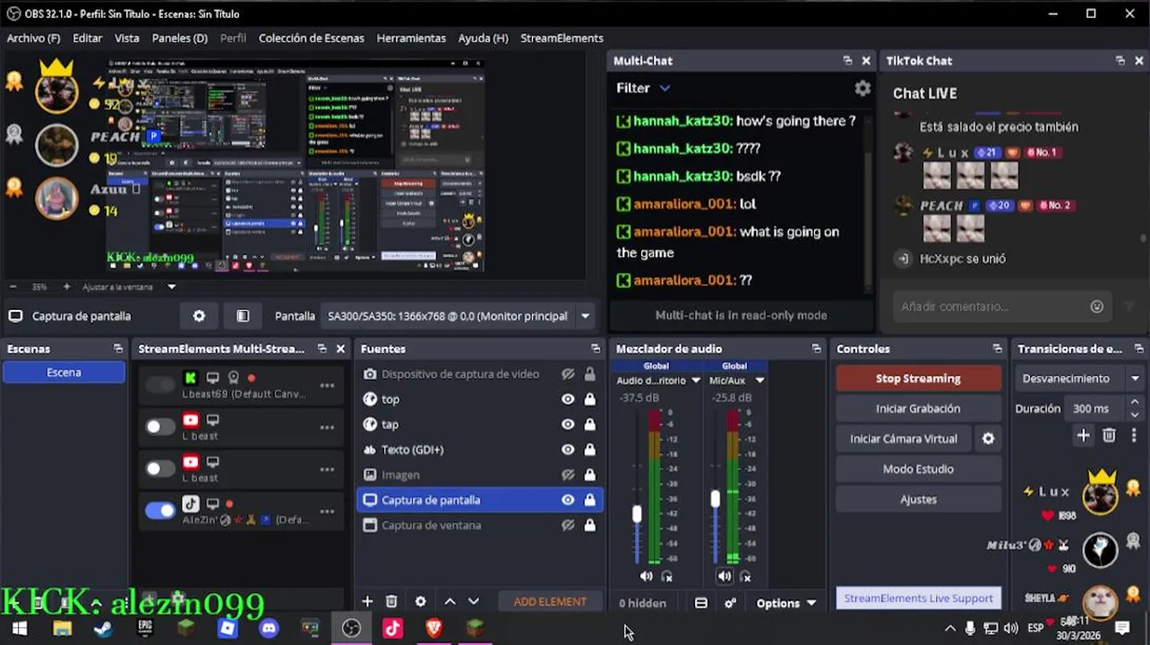Open Mic/Aux options arrow
Screen dimensions: 1150x645
click(760, 381)
